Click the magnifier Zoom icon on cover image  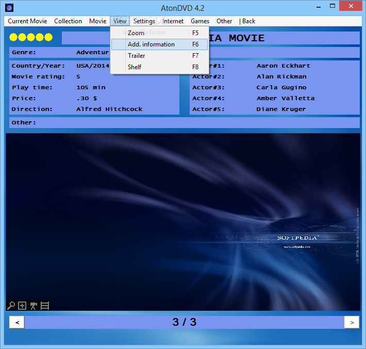tap(11, 306)
